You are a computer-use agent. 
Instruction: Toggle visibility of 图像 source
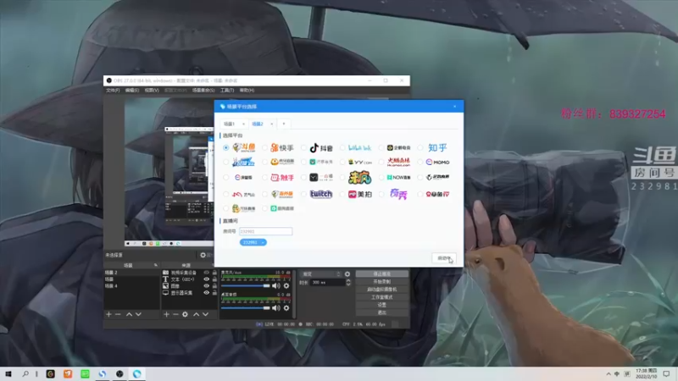click(206, 286)
